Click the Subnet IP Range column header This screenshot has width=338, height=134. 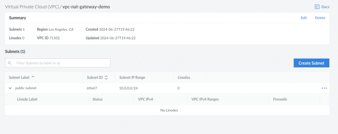click(x=132, y=78)
